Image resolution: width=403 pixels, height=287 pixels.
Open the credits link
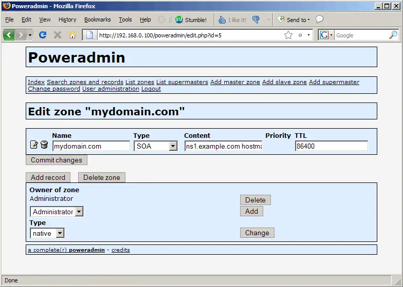120,250
